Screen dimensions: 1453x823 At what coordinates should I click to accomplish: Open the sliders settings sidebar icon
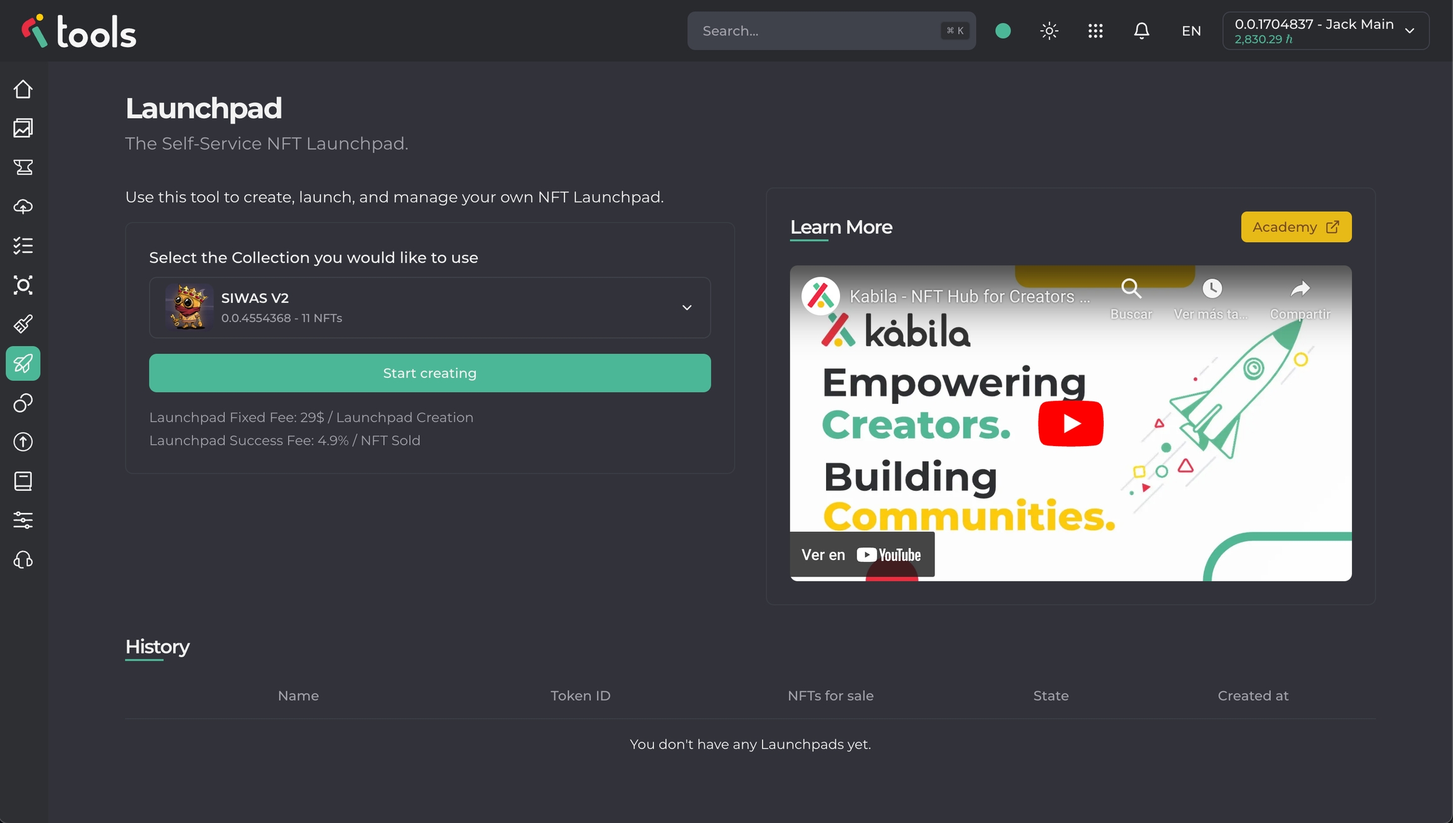[23, 521]
